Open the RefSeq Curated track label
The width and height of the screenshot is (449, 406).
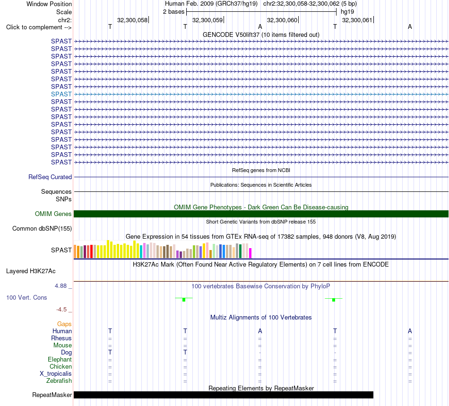click(x=50, y=177)
